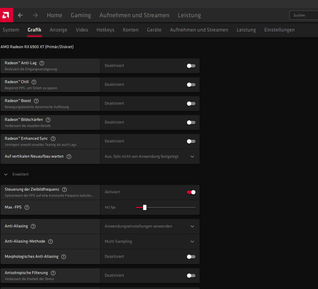Click the Radeon Chill label
The image size is (318, 289).
(17, 82)
